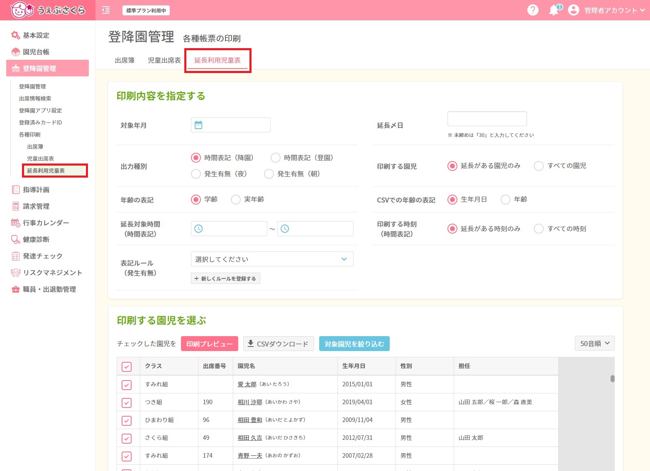This screenshot has width=650, height=471.
Task: Uncheck the checkbox for 相田 久吉
Action: click(127, 438)
